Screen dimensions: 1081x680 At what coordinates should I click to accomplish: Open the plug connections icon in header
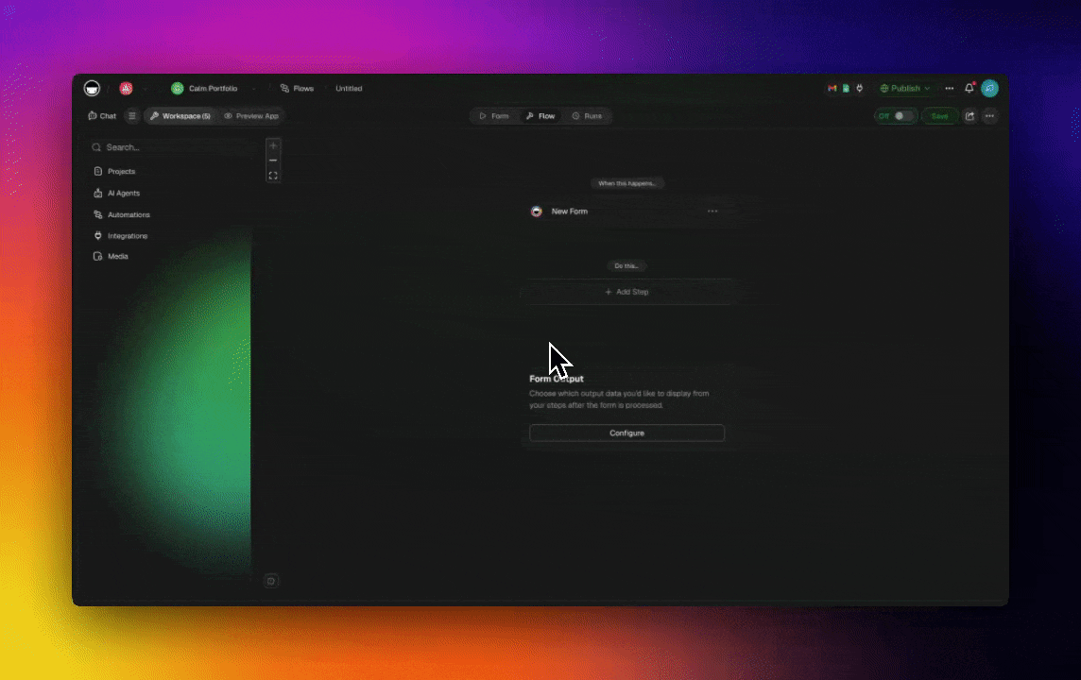click(859, 89)
